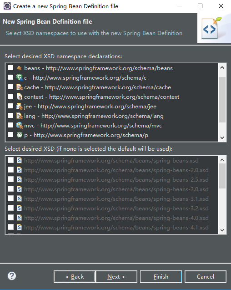Enable the spring-beans-3.1.xsd checkbox
Image resolution: width=231 pixels, height=290 pixels.
(x=10, y=198)
